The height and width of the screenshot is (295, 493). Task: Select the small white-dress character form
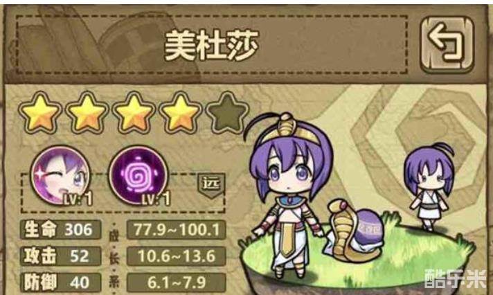(x=430, y=186)
